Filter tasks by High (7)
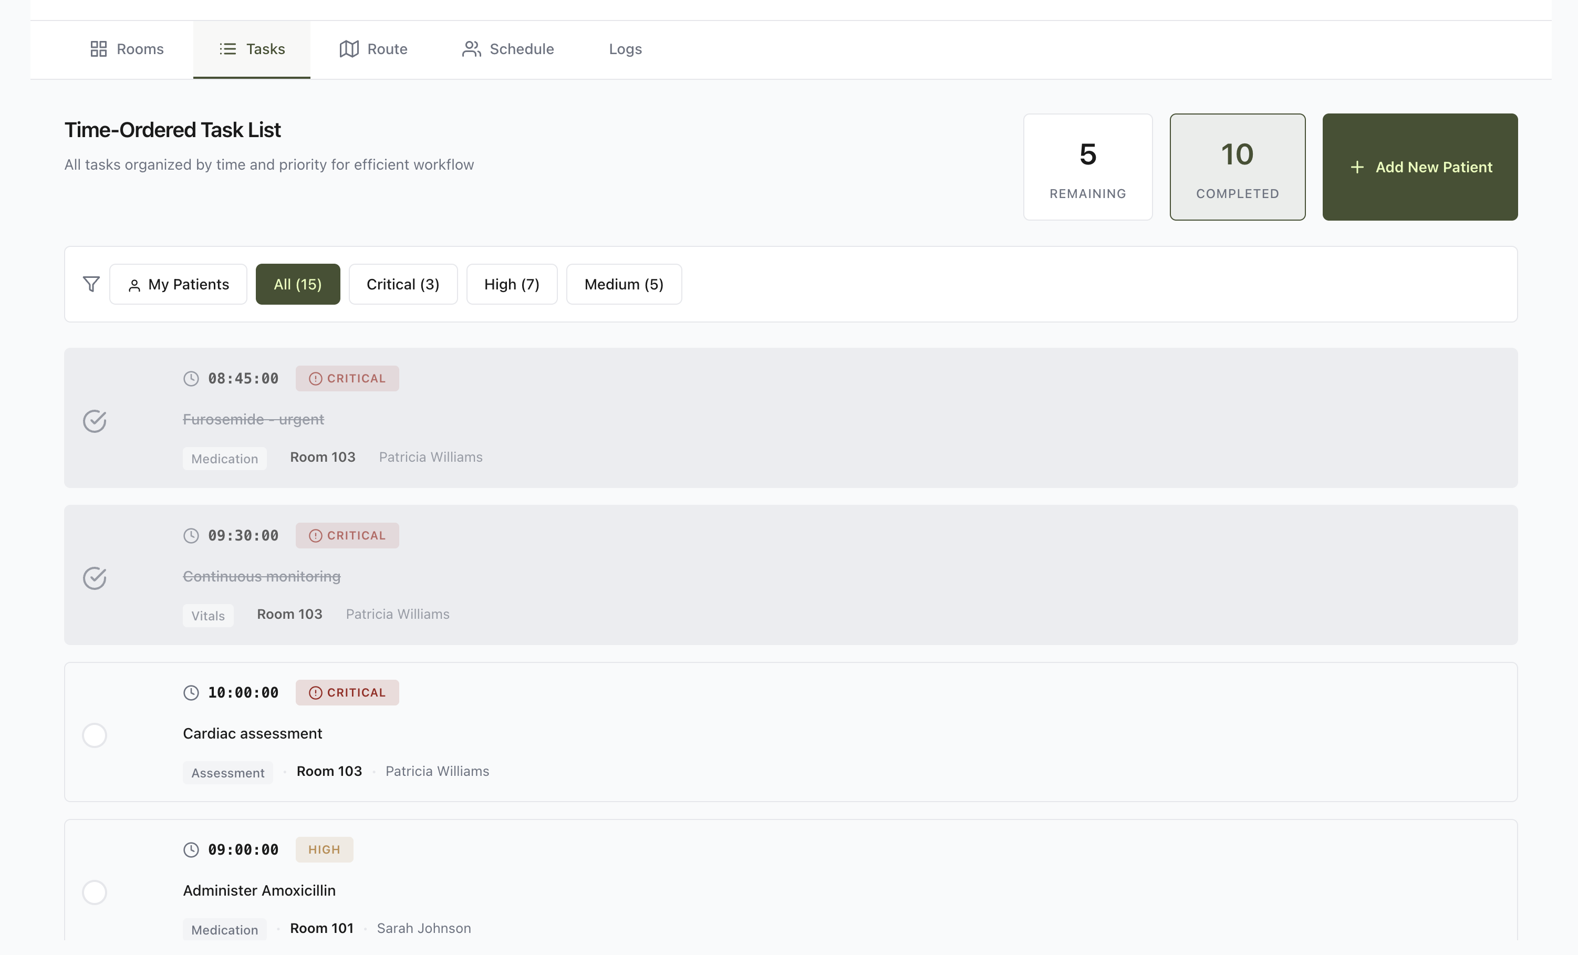This screenshot has height=955, width=1578. click(512, 284)
